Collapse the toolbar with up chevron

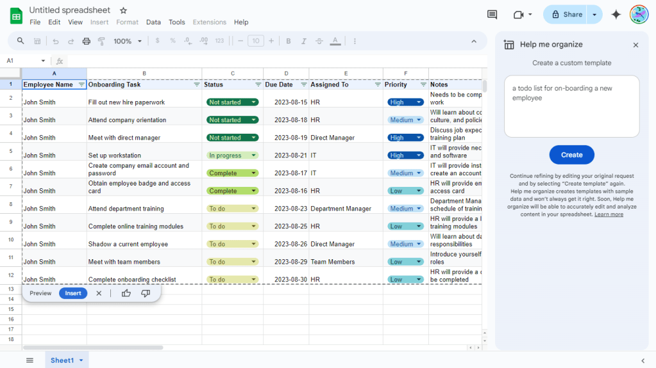click(x=474, y=42)
